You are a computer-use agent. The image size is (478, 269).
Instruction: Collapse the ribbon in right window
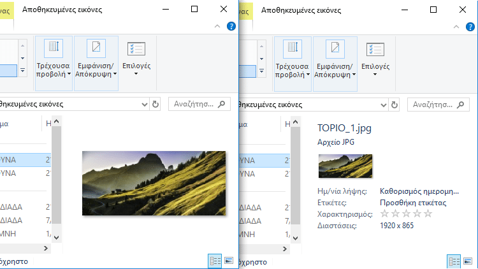click(x=456, y=27)
